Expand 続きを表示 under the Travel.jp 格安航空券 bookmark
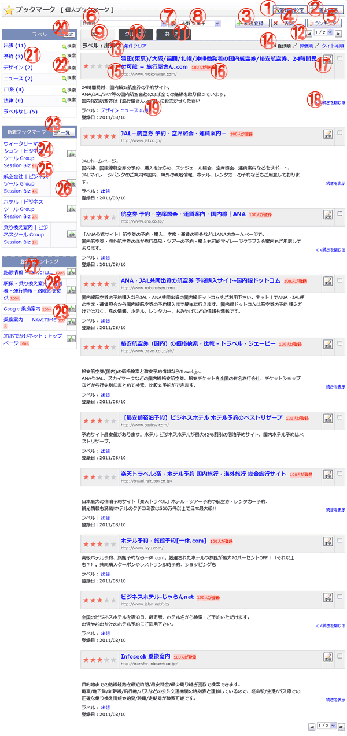 click(x=335, y=386)
